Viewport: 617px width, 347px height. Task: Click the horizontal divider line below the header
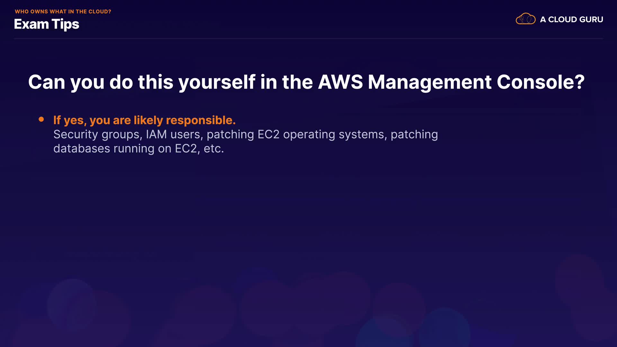click(308, 39)
